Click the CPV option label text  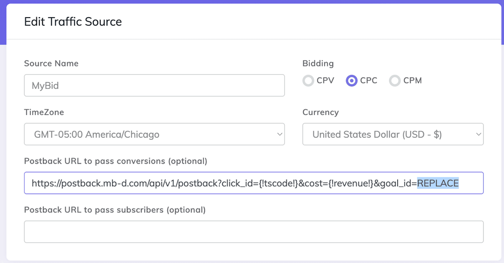325,81
